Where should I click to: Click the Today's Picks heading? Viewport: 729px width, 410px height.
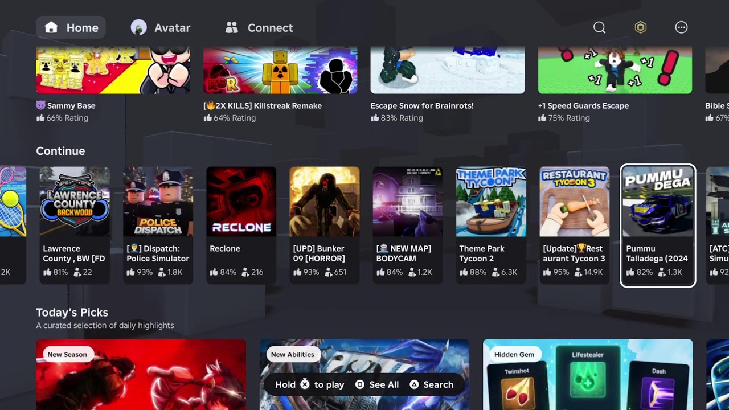pos(72,313)
